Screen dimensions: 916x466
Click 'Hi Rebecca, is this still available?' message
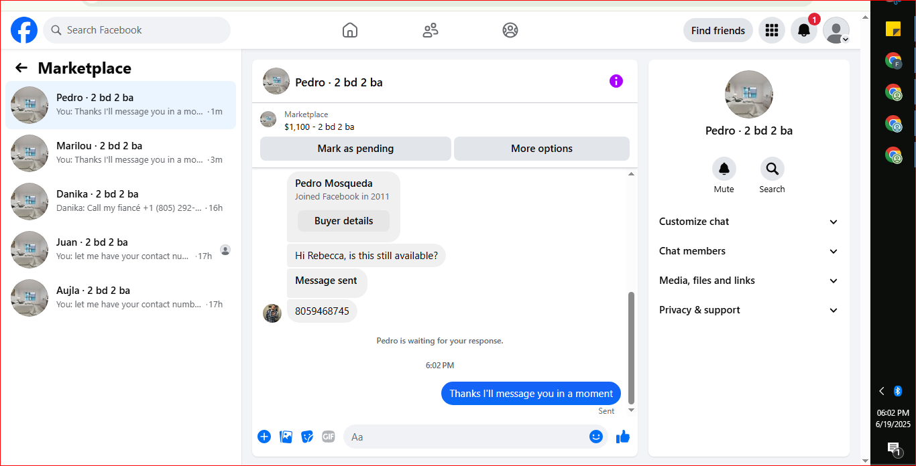tap(366, 255)
